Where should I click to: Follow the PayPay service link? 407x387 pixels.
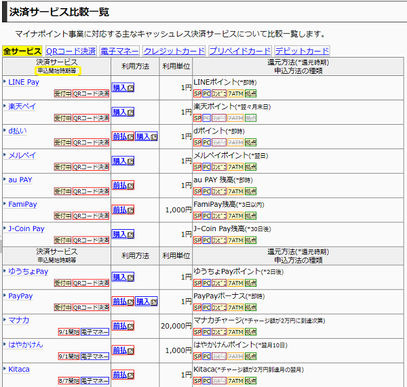tap(20, 296)
